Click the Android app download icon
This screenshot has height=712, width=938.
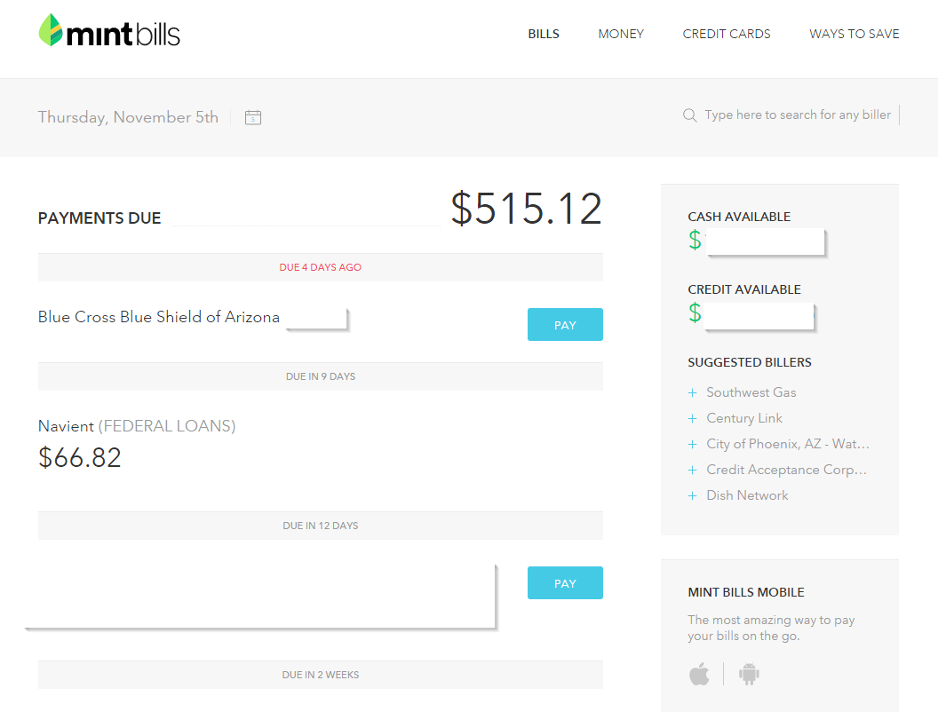tap(749, 674)
